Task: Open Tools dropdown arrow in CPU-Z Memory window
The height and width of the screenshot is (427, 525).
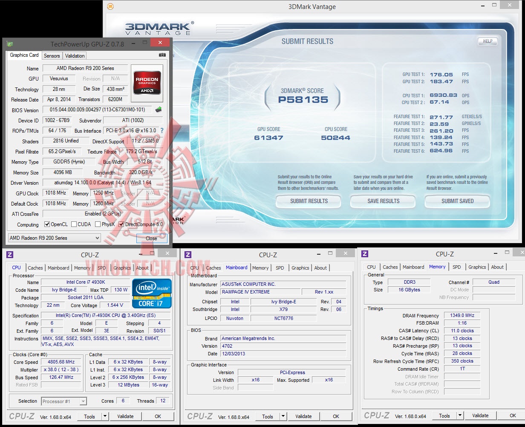Action: pyautogui.click(x=460, y=415)
